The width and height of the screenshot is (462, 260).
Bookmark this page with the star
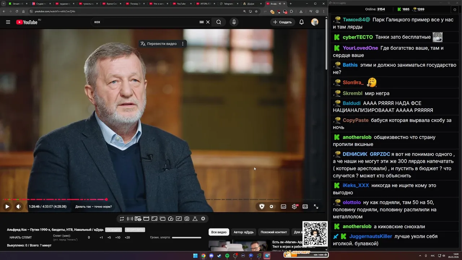(x=256, y=11)
